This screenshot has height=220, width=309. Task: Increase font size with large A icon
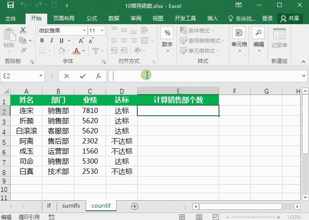81,40
